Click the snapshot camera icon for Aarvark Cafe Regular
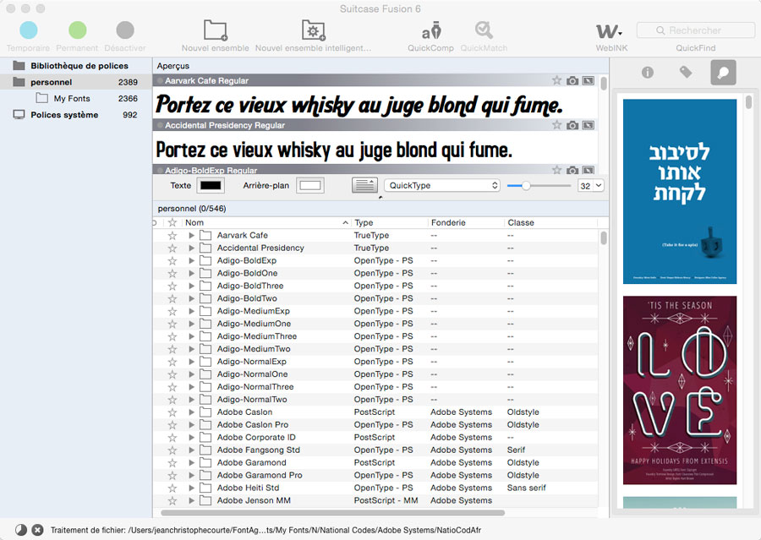 click(572, 80)
